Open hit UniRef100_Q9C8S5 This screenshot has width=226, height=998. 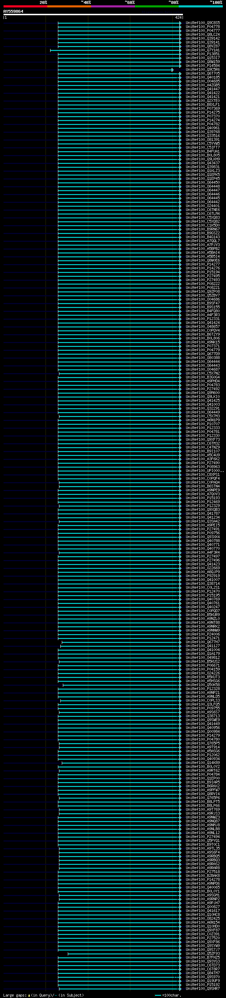203,23
